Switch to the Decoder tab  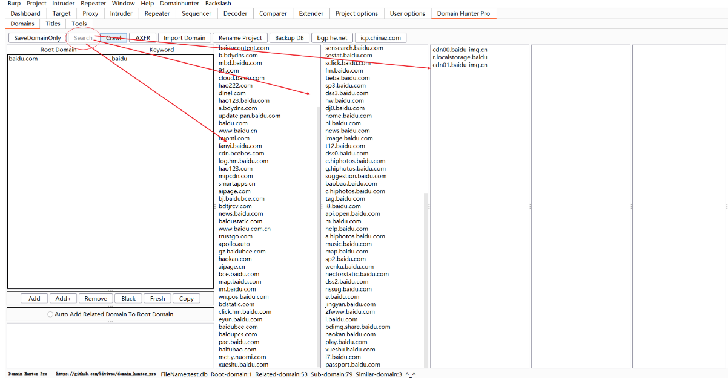pyautogui.click(x=235, y=13)
